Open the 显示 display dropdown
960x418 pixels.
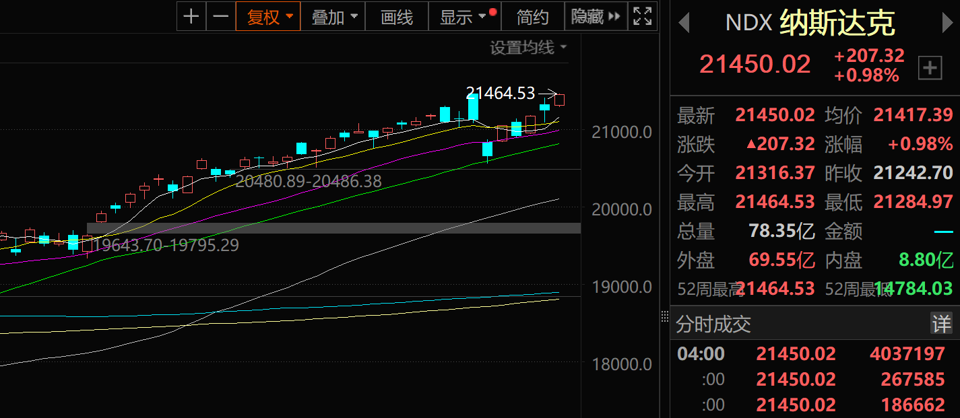coord(464,17)
